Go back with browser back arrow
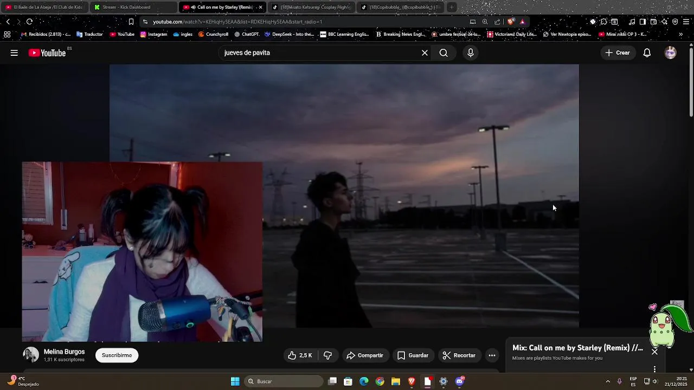694x390 pixels. coord(8,22)
